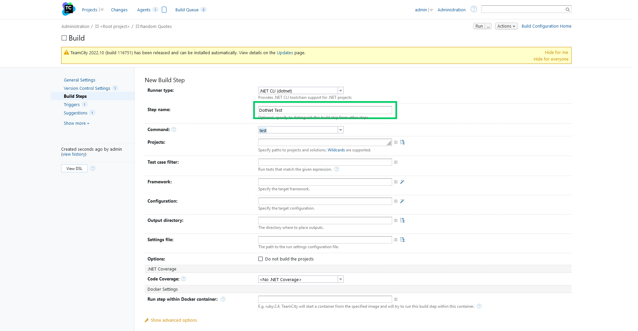Open the Wildcards help link
Screen dimensions: 638x331
point(336,150)
